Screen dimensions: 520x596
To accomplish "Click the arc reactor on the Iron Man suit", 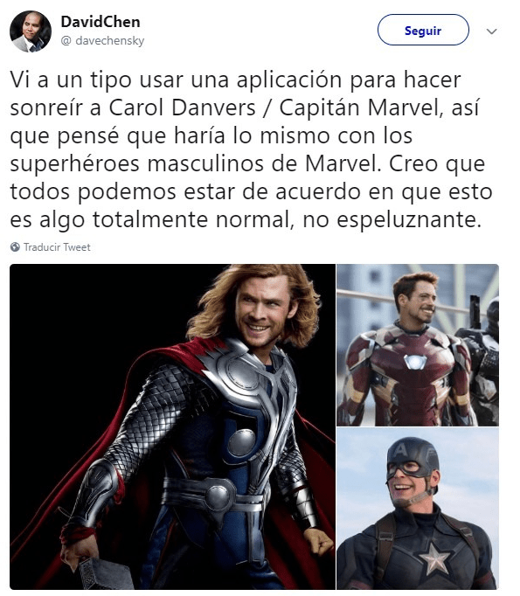I will (415, 362).
